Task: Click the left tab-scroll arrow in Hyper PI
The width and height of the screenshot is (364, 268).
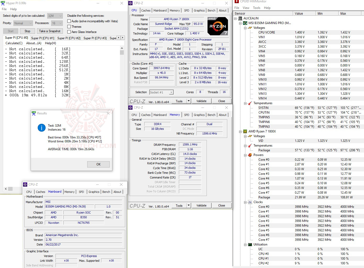Action: point(119,38)
